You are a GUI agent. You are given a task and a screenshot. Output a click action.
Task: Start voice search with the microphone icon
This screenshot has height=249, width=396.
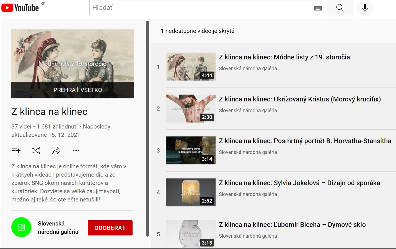click(365, 8)
